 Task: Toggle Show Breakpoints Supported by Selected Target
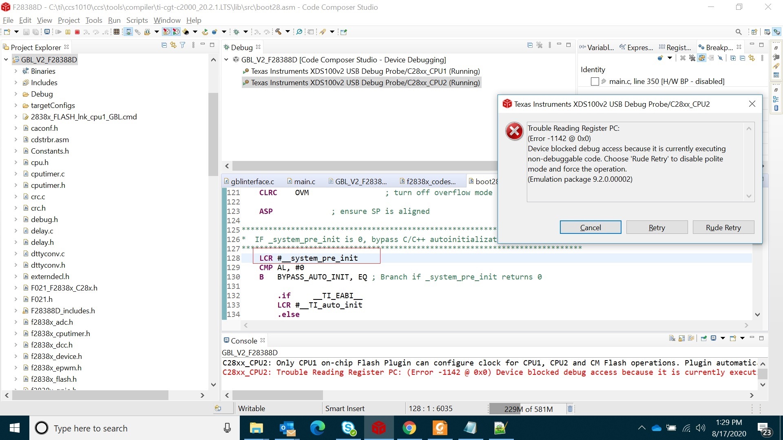pyautogui.click(x=701, y=58)
